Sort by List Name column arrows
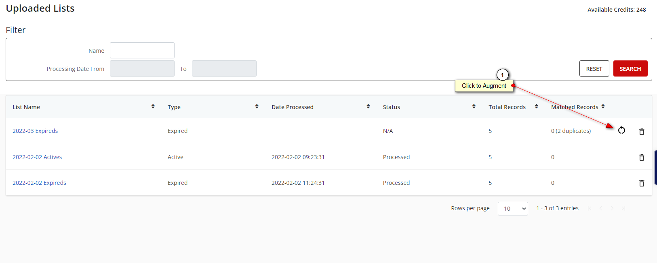 [x=153, y=106]
